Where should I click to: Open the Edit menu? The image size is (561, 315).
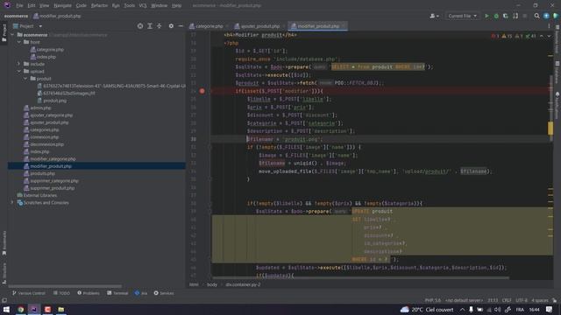(x=32, y=6)
